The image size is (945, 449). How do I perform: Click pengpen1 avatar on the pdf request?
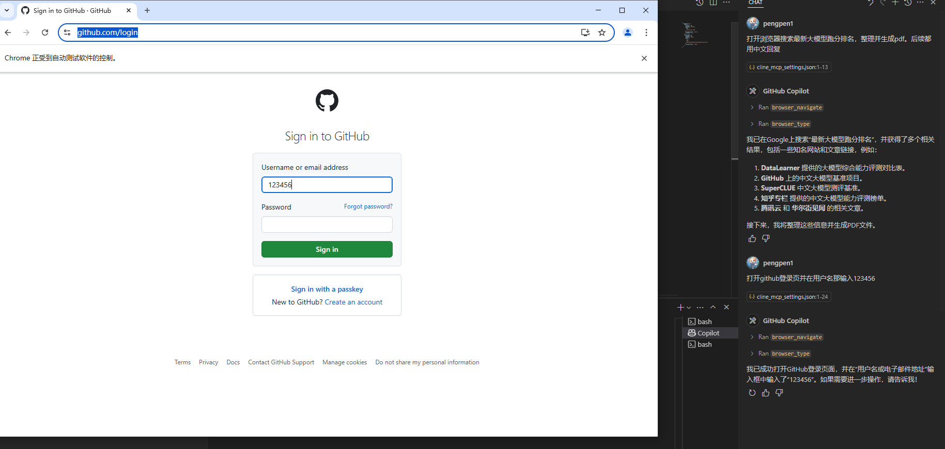pyautogui.click(x=753, y=23)
